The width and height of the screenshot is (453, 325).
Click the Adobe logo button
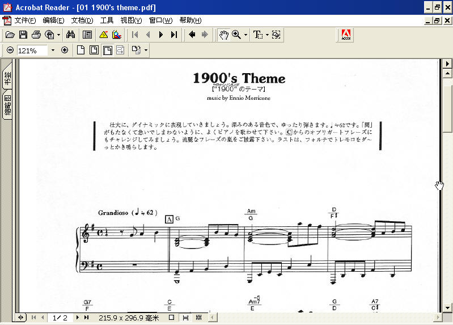point(346,35)
